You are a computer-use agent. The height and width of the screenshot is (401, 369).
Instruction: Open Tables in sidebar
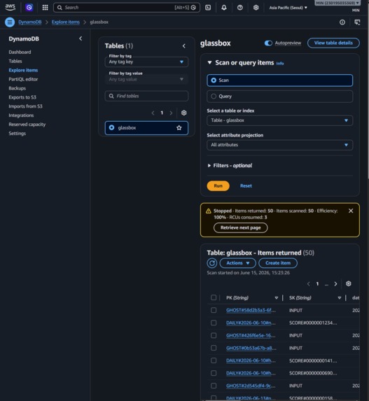tap(15, 61)
